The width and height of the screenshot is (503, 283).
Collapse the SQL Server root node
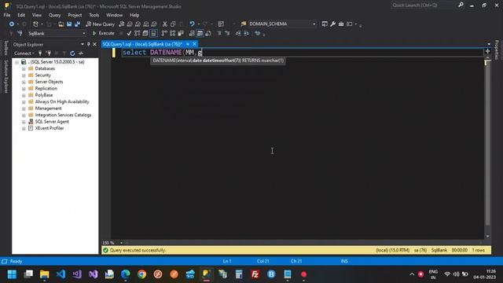[17, 62]
